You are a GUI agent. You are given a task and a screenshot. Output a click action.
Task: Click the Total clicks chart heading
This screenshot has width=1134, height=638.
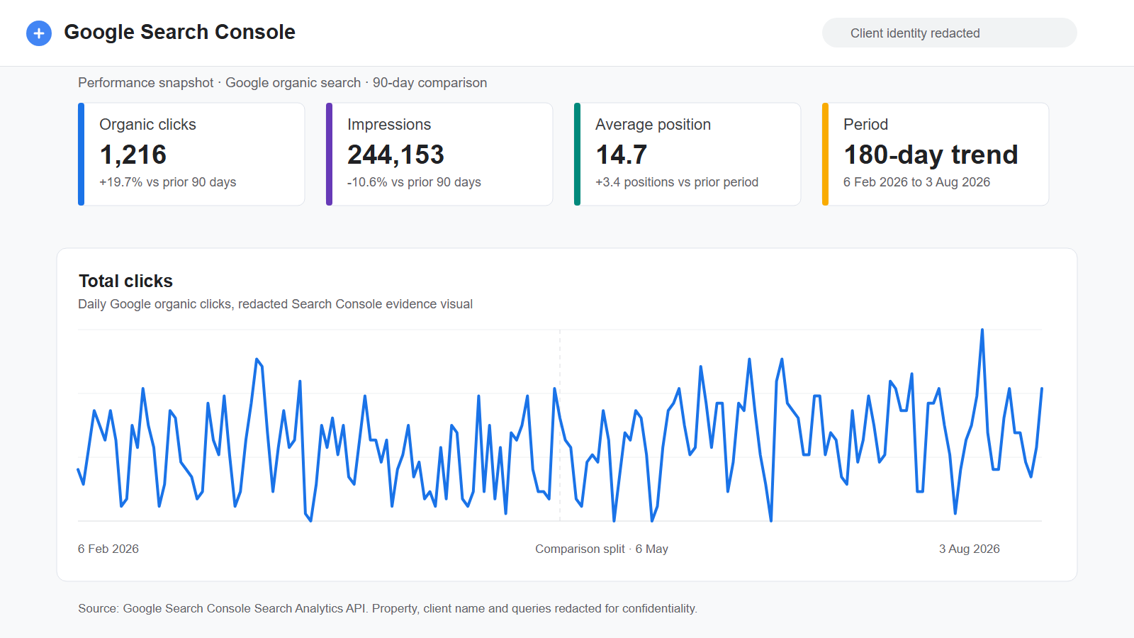click(125, 281)
